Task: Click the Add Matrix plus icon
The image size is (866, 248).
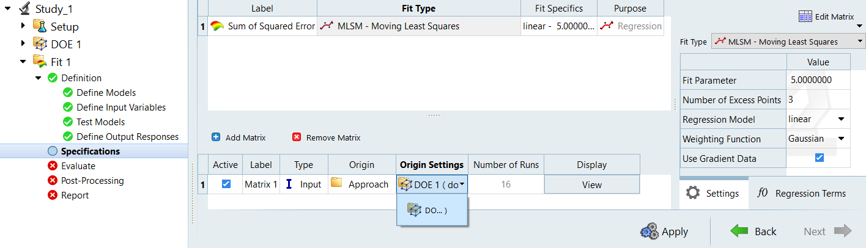Action: click(x=216, y=137)
